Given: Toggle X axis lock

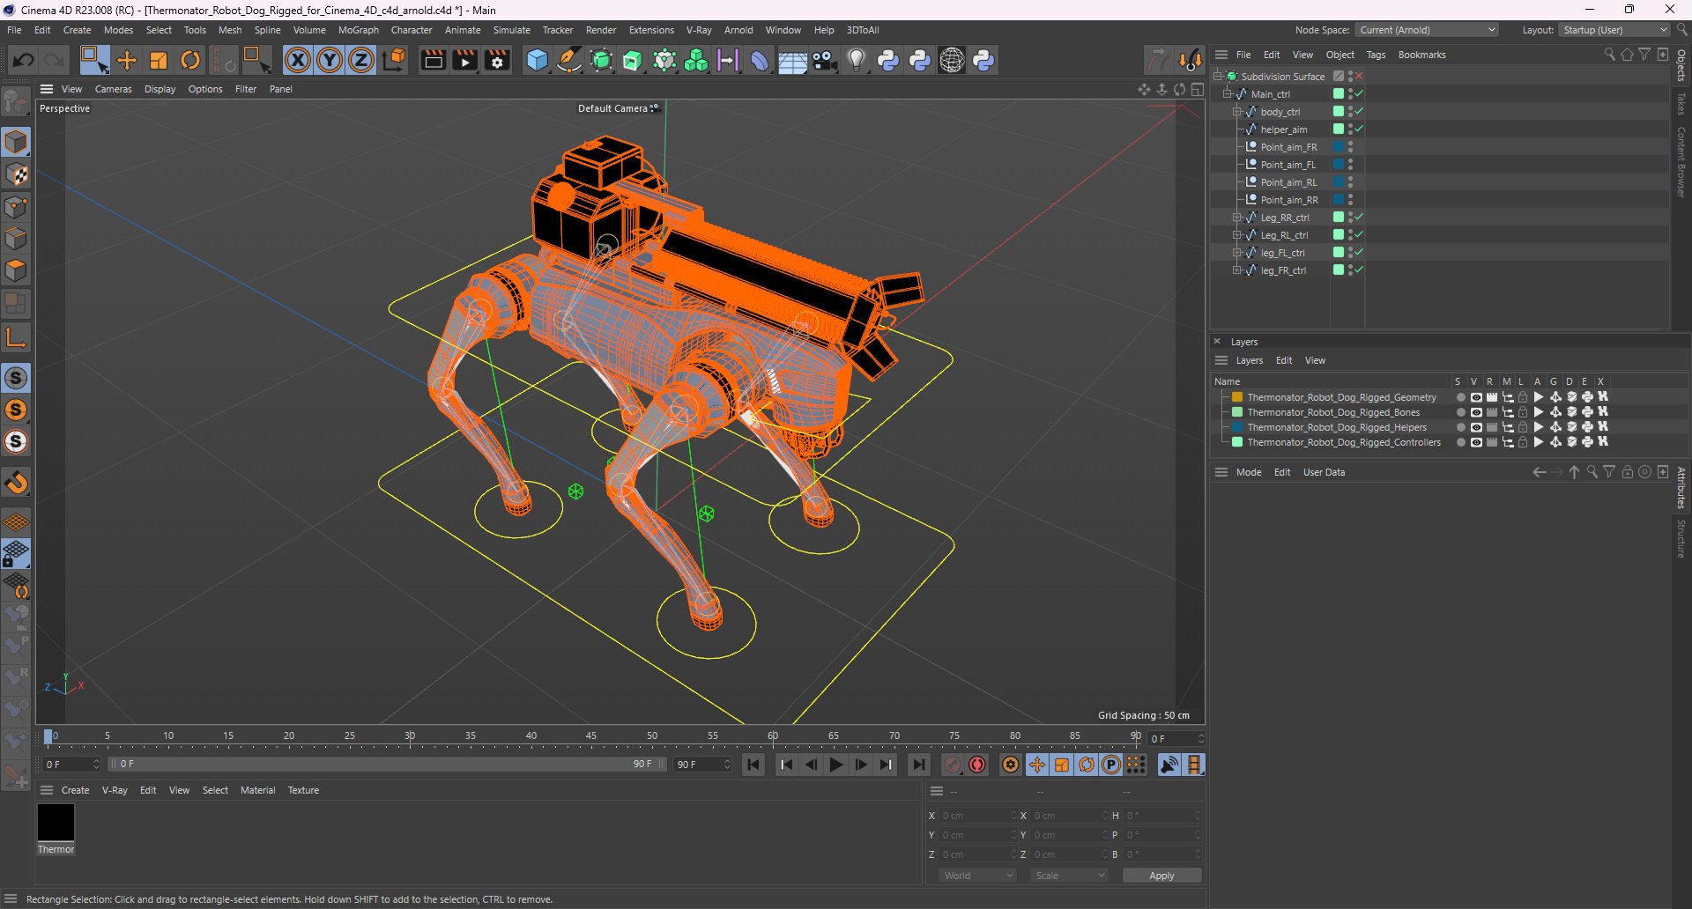Looking at the screenshot, I should tap(298, 60).
